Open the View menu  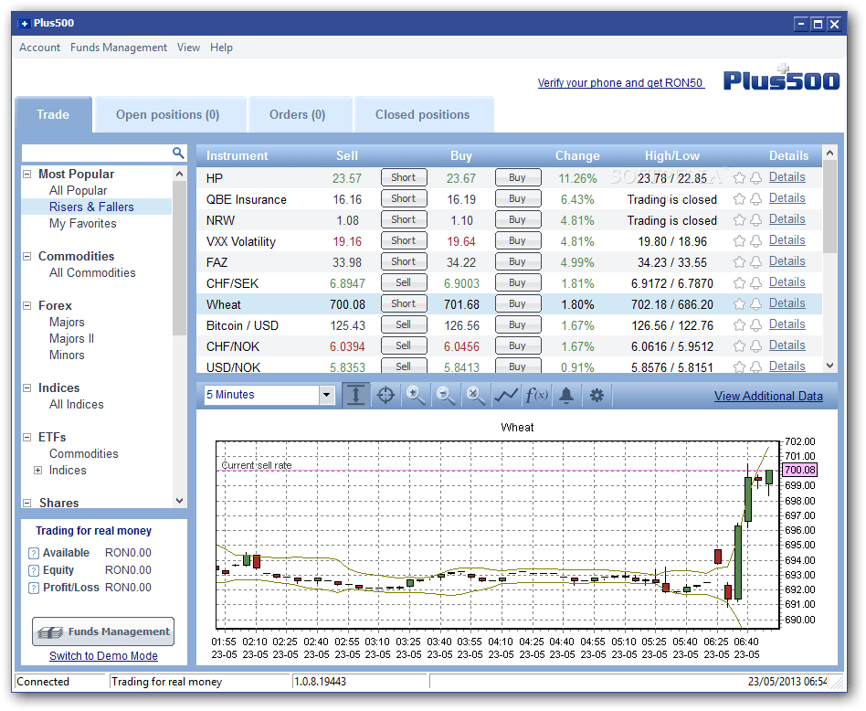(188, 48)
